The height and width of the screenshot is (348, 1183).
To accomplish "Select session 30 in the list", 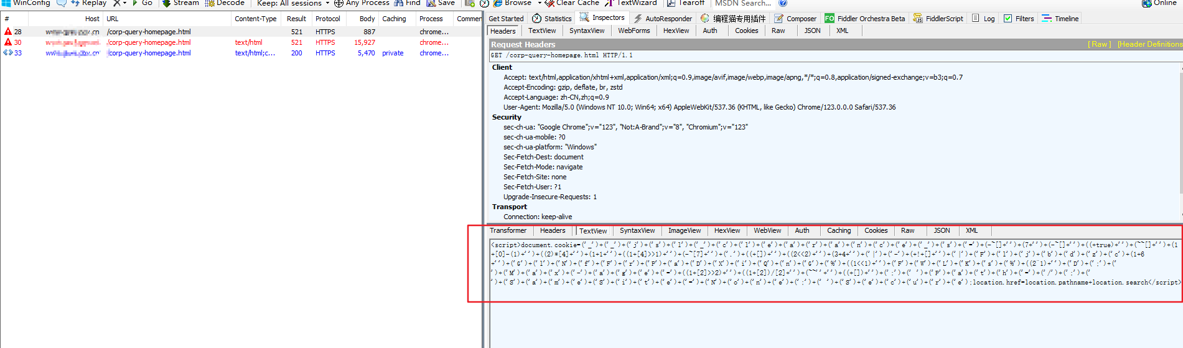I will 241,42.
